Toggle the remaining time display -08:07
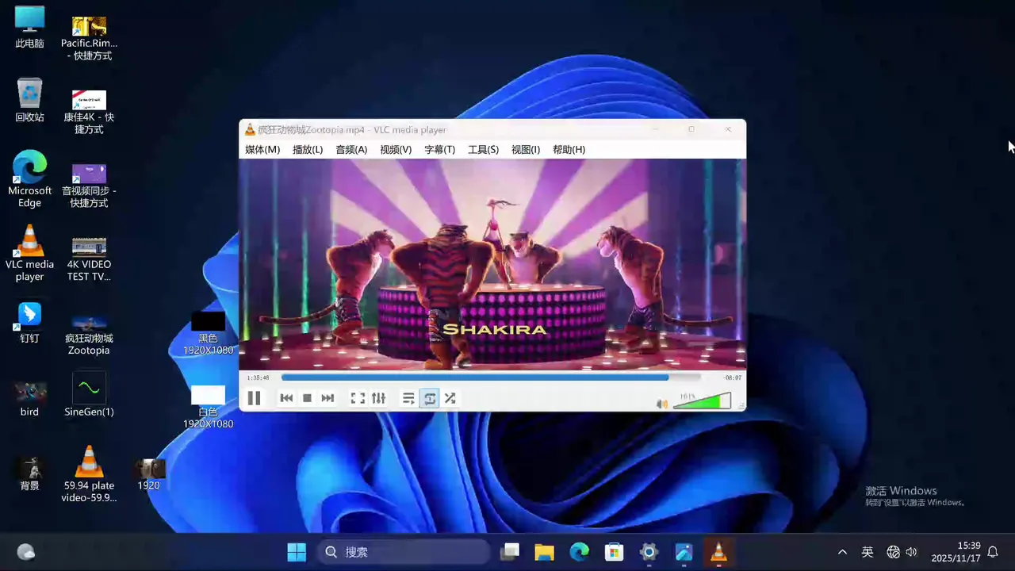This screenshot has height=571, width=1015. coord(732,378)
